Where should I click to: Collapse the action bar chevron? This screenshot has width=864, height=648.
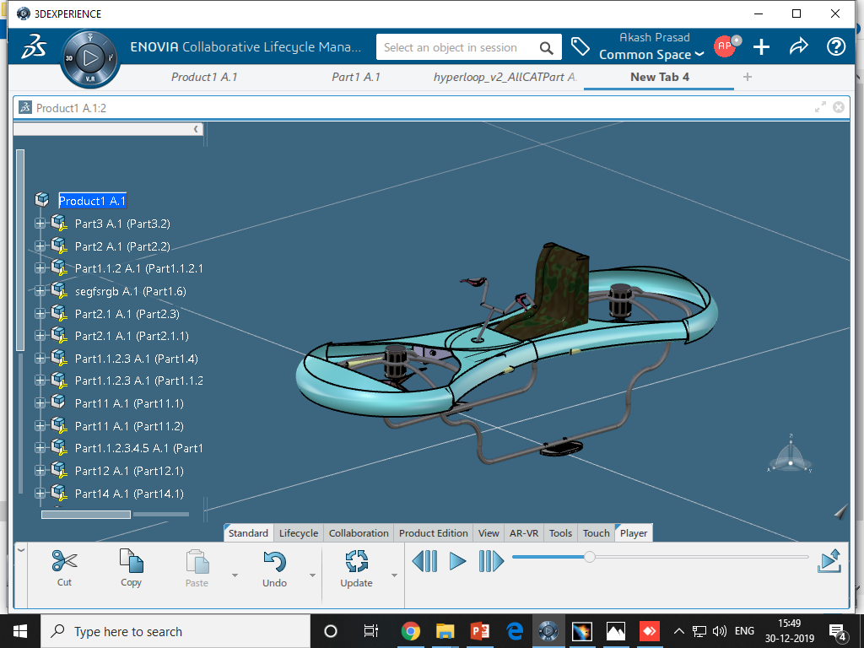pos(21,550)
